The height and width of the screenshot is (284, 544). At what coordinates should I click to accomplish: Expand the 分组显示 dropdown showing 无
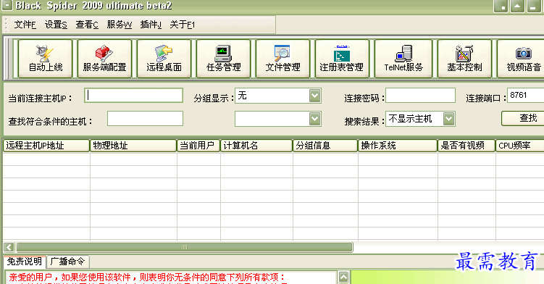coord(314,96)
